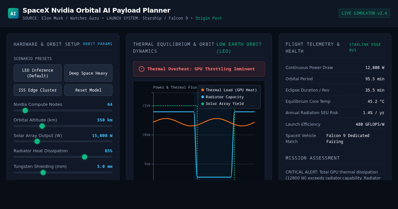Open the Origin Post link

click(x=209, y=18)
